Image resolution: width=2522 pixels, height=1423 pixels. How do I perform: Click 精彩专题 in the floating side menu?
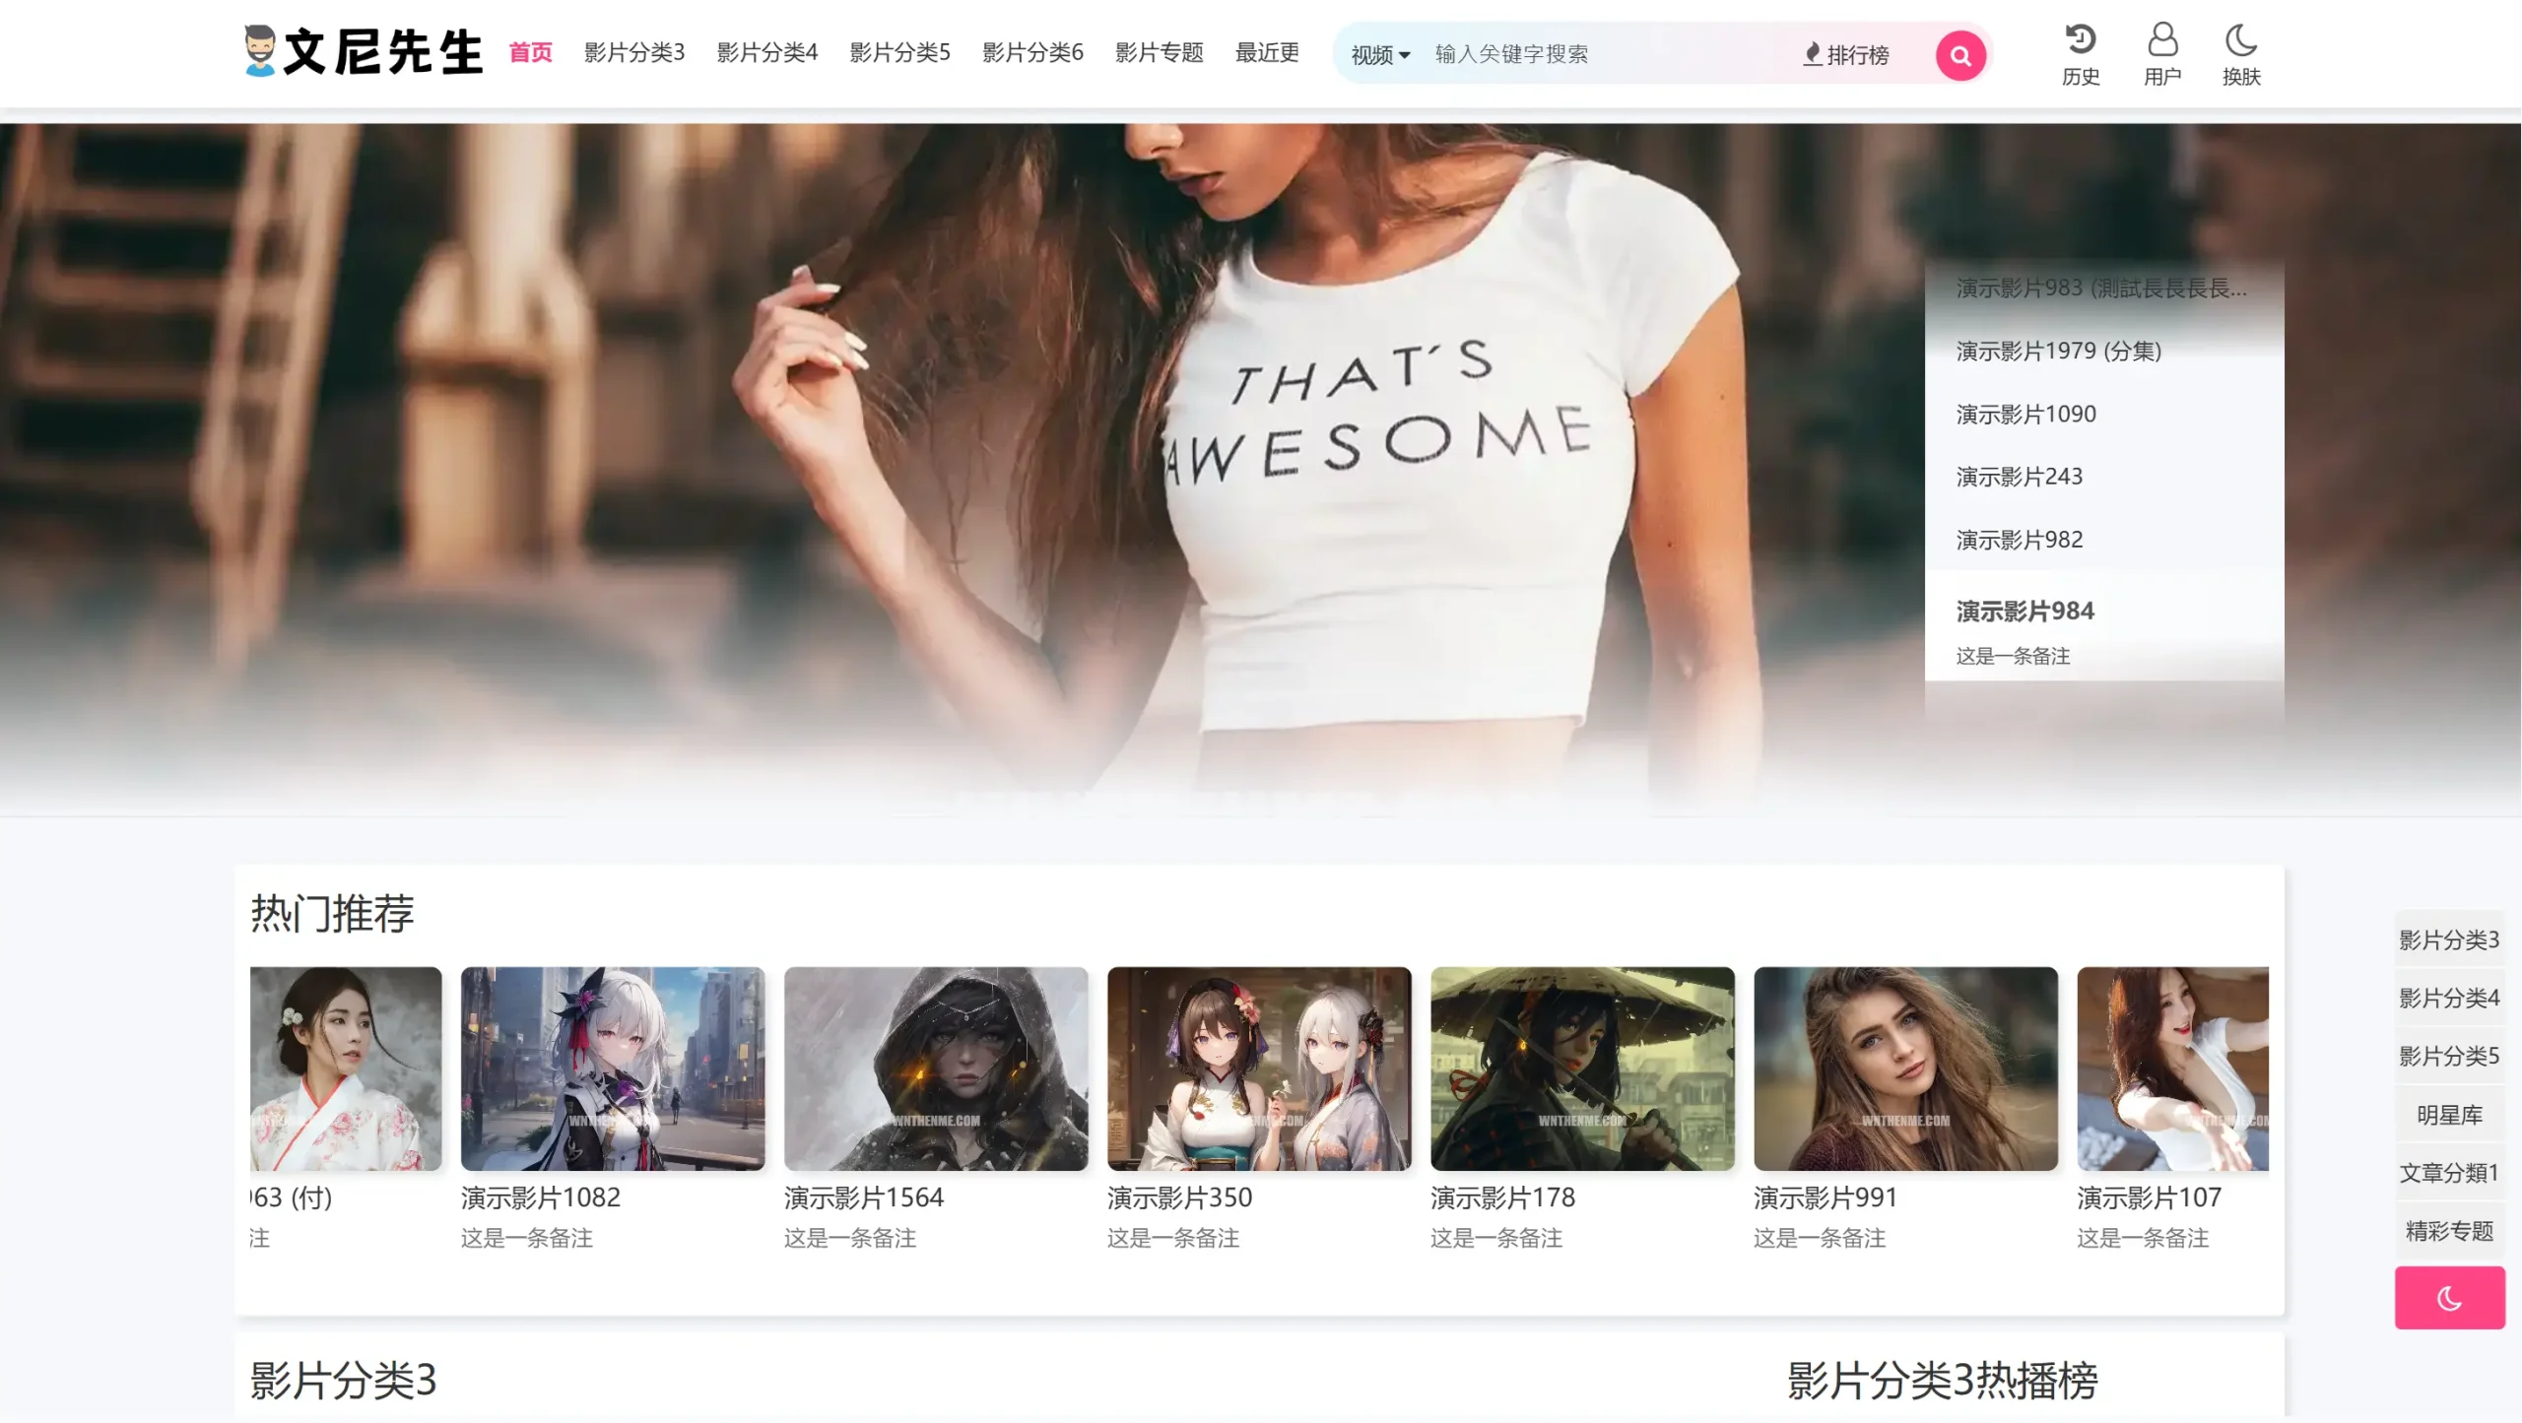coord(2449,1231)
